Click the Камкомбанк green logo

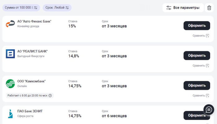coord(11,83)
